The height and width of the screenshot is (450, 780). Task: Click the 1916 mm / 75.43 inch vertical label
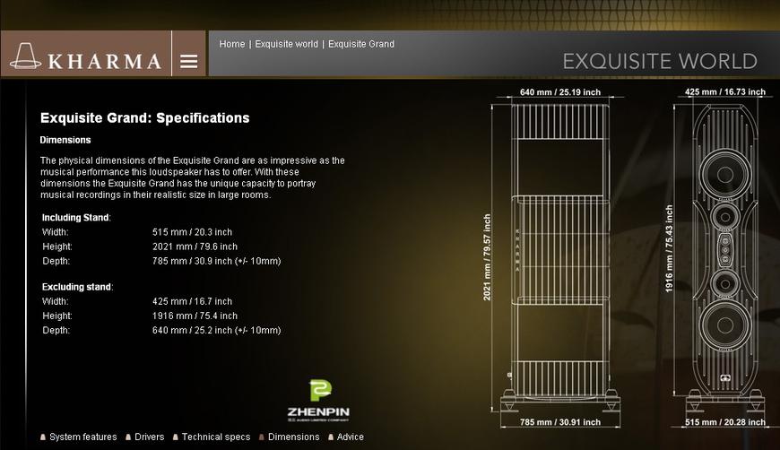pos(669,248)
